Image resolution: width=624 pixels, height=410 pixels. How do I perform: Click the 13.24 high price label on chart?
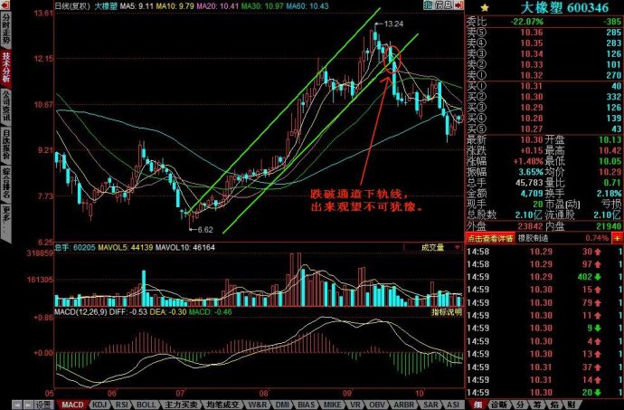pyautogui.click(x=393, y=24)
